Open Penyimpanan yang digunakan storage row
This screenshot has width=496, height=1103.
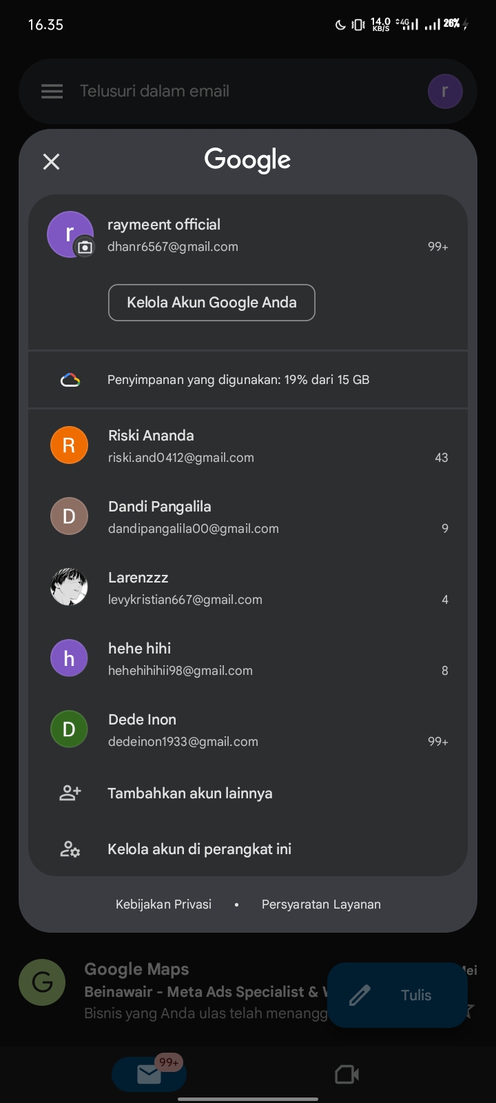(x=248, y=380)
